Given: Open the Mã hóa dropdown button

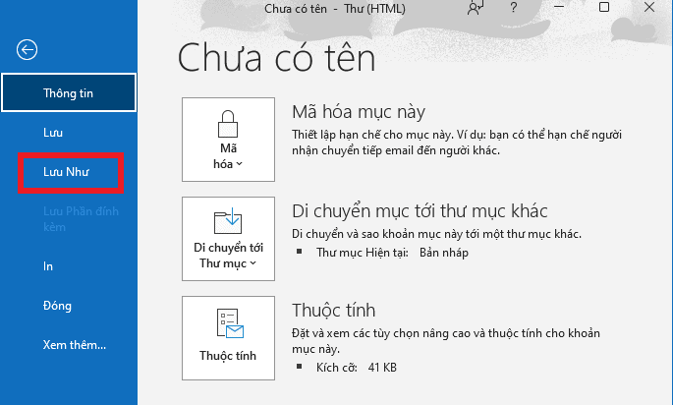Looking at the screenshot, I should pyautogui.click(x=228, y=140).
